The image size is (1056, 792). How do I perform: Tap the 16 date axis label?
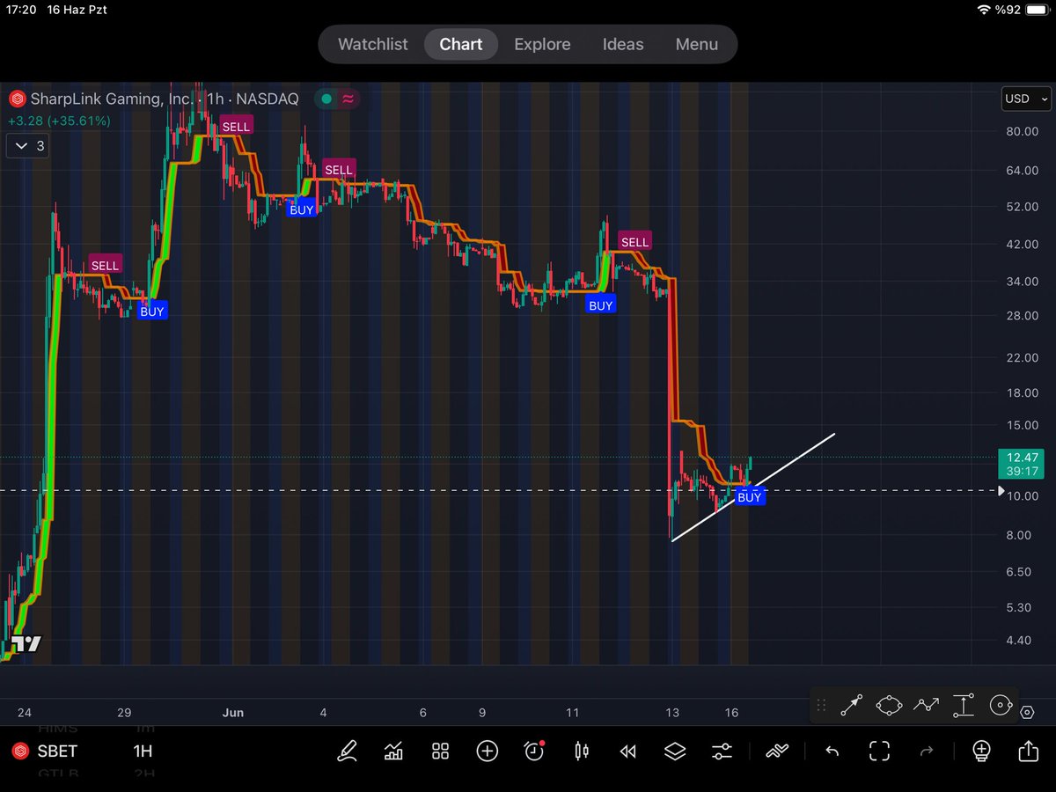(x=731, y=713)
